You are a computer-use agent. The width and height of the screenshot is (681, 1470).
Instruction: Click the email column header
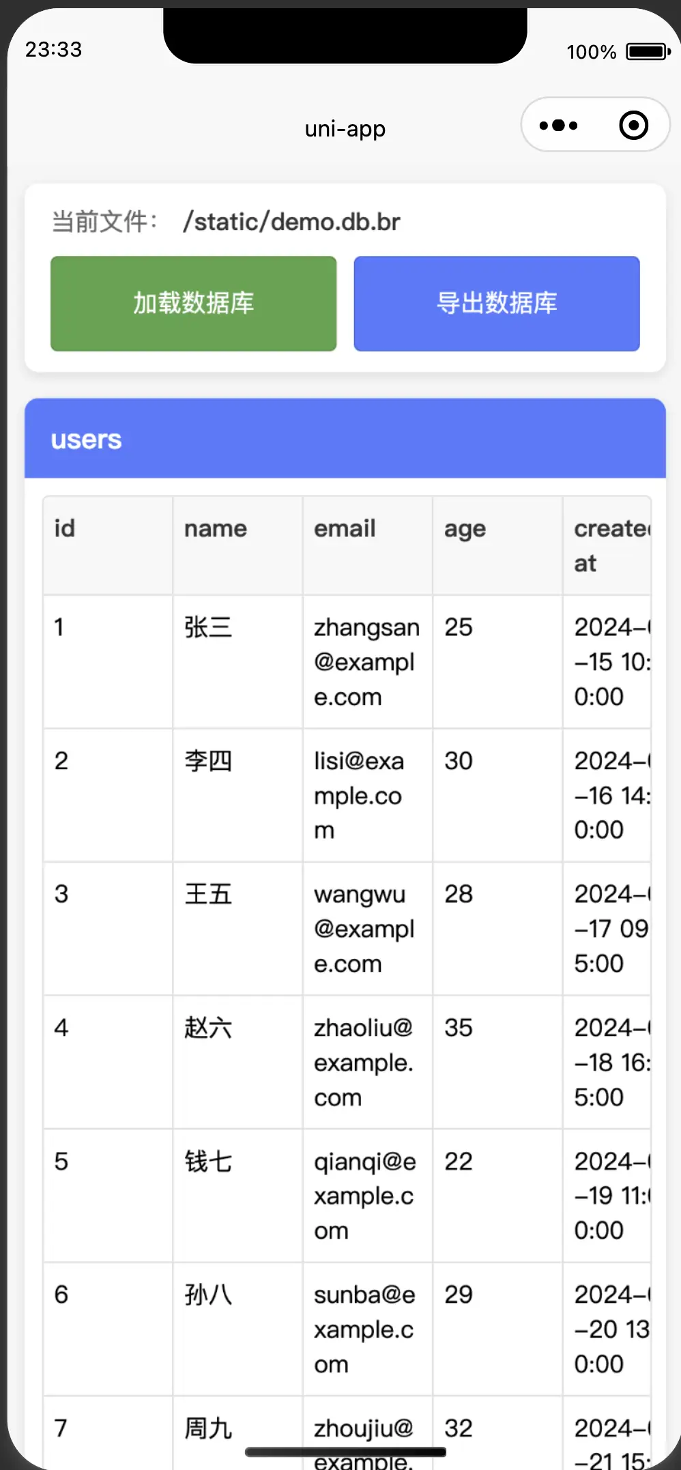point(345,529)
